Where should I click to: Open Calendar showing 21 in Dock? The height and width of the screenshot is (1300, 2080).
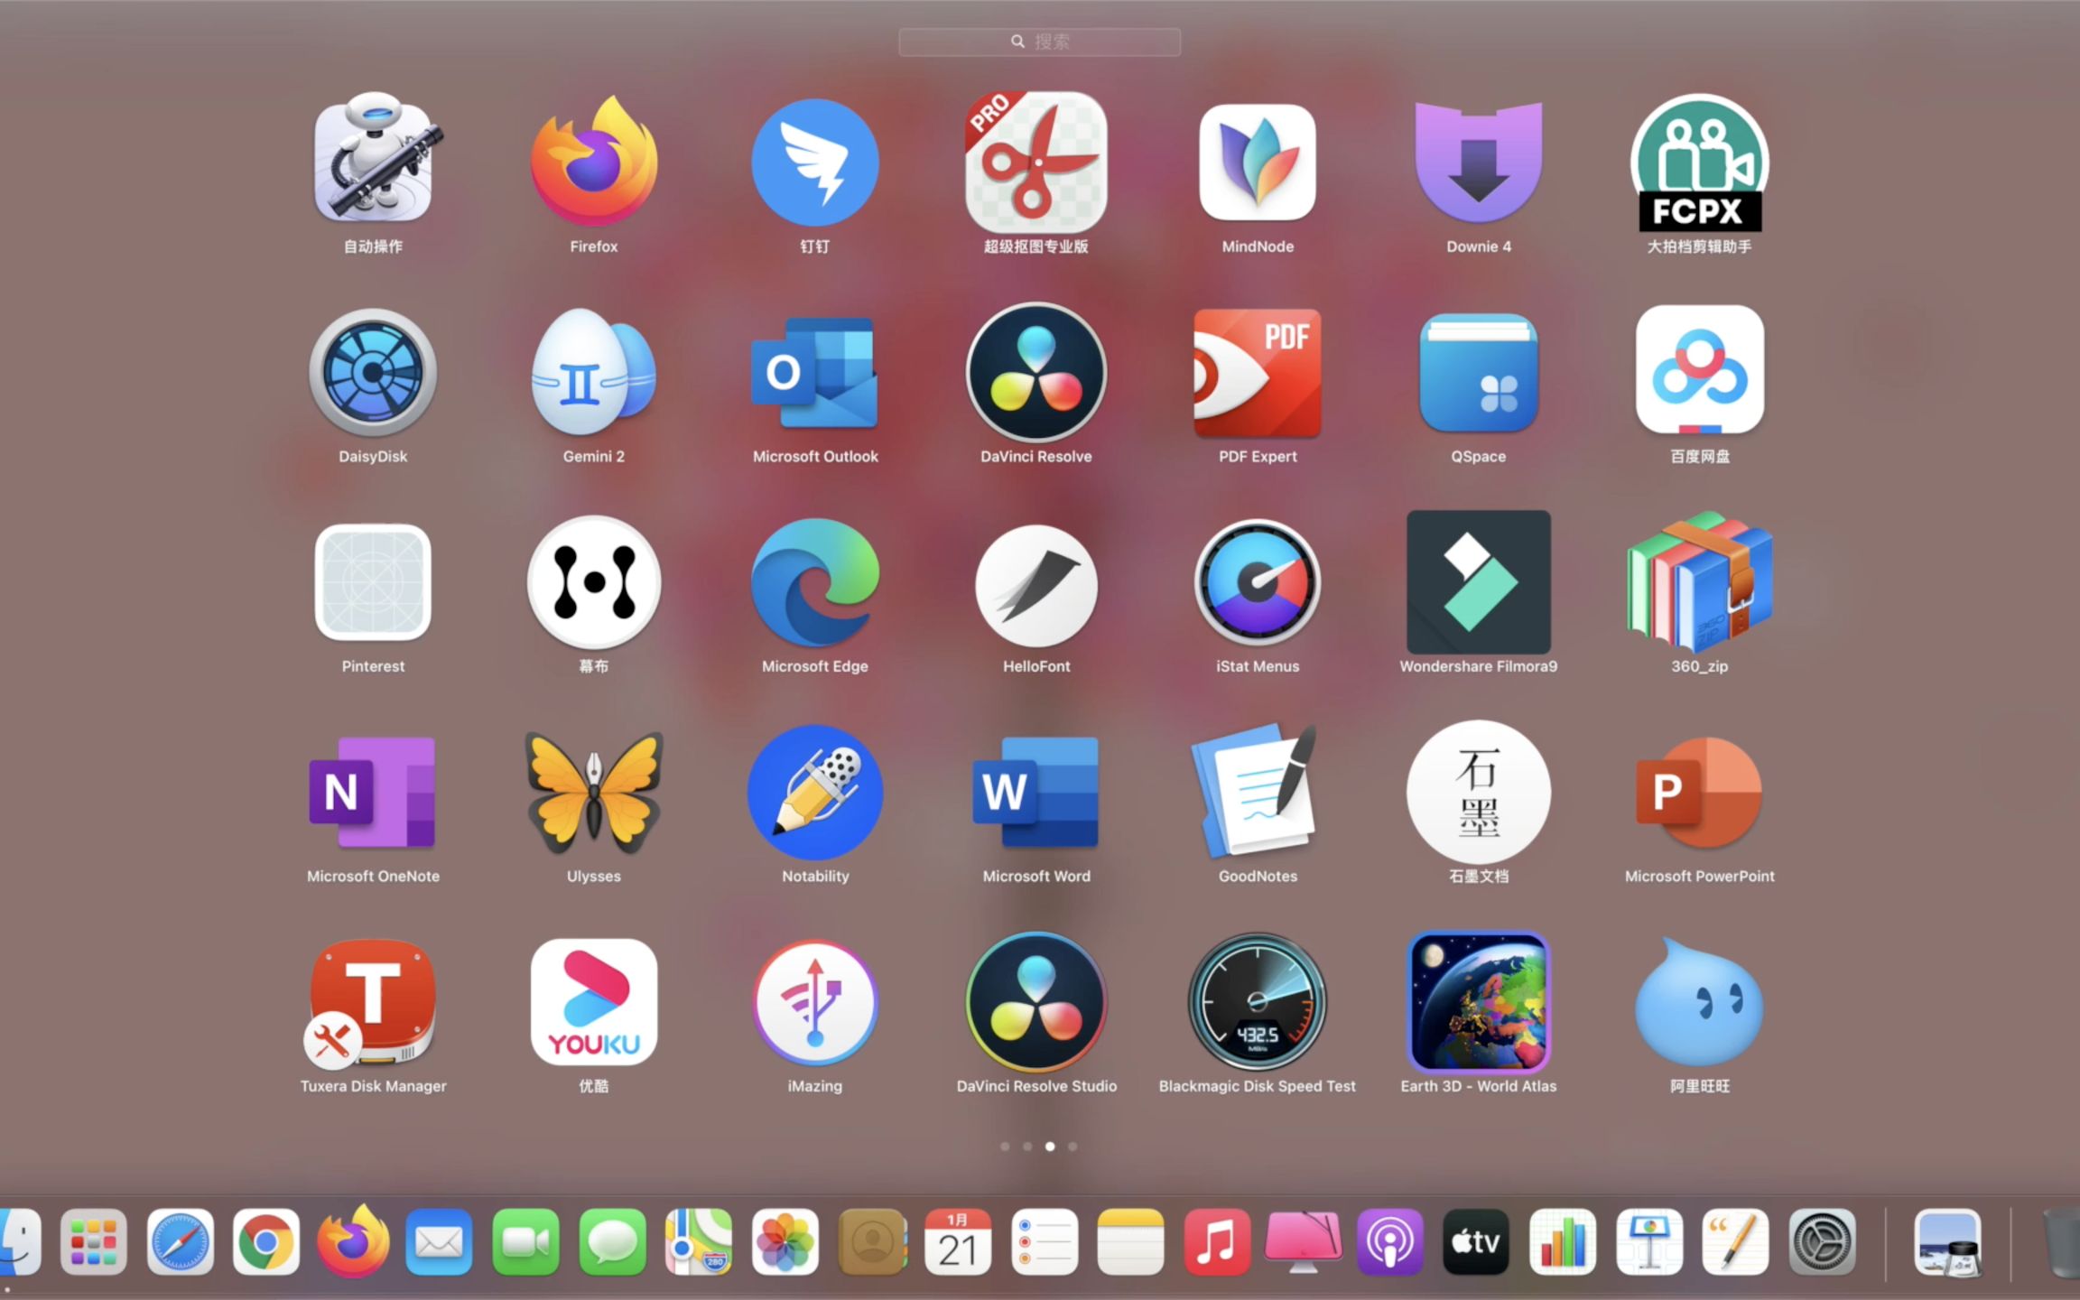pos(958,1242)
